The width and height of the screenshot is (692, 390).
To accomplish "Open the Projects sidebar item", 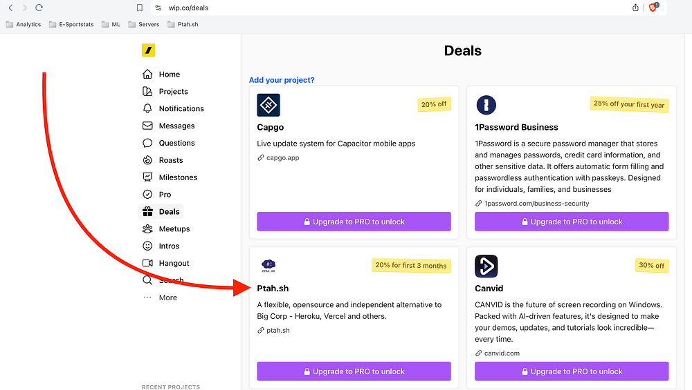I will tap(173, 92).
